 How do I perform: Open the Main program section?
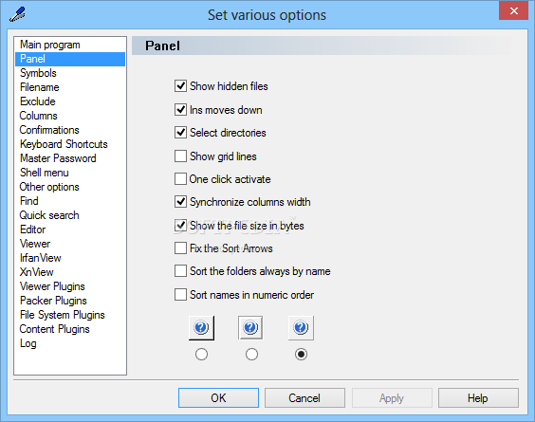click(70, 45)
